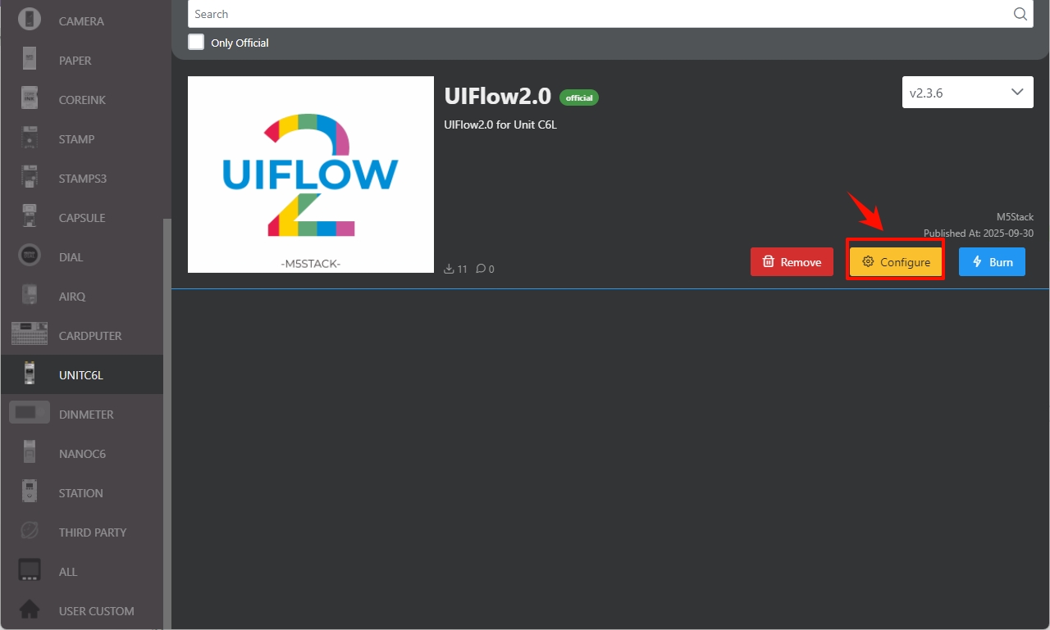Switch to the ALL devices category
This screenshot has width=1050, height=630.
pos(67,572)
